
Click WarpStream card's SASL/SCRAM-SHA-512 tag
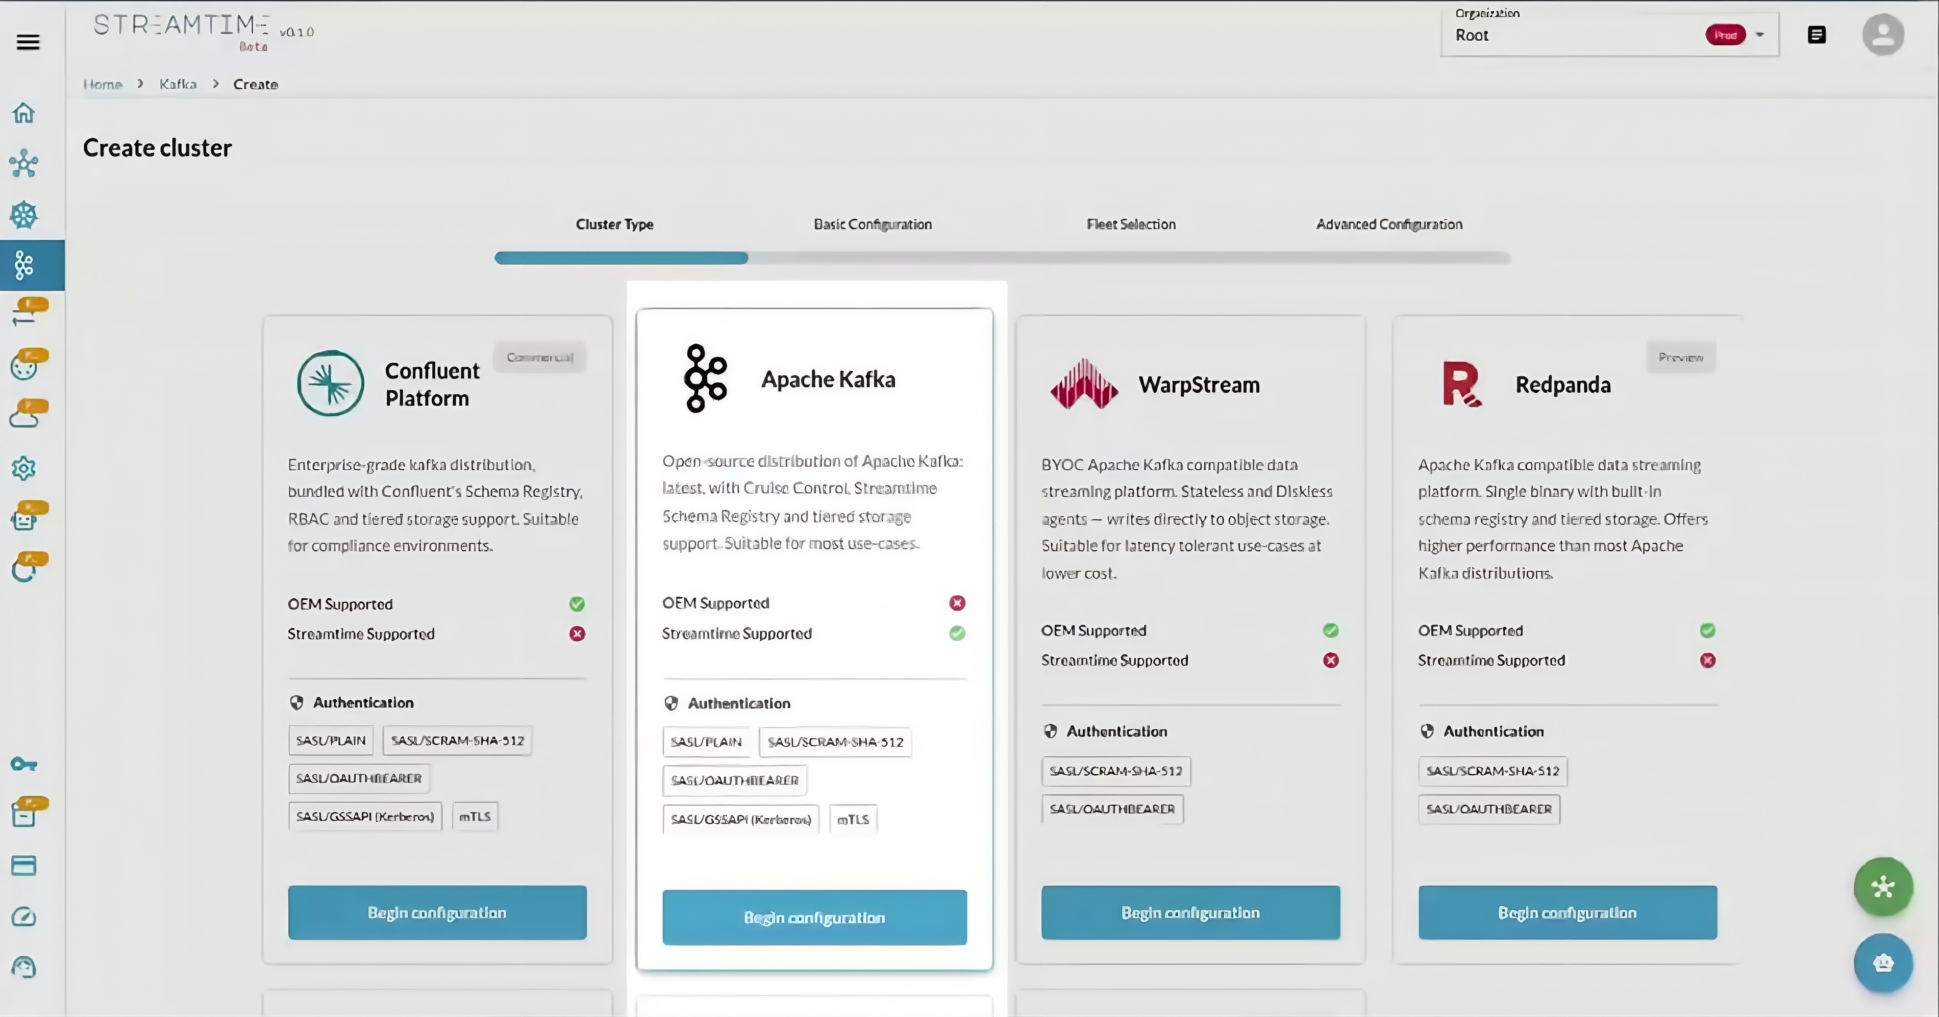1116,771
